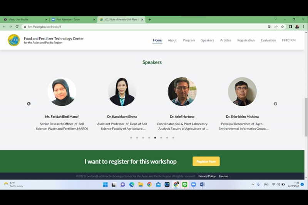Open the Chrome three-dot menu
The image size is (308, 205).
(x=303, y=27)
